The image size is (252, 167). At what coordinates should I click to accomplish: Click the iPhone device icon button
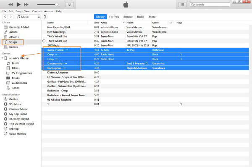point(45,17)
